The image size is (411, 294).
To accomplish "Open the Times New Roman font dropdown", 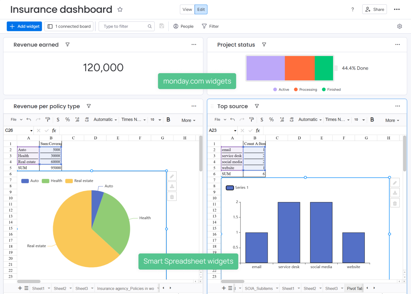I will click(133, 119).
